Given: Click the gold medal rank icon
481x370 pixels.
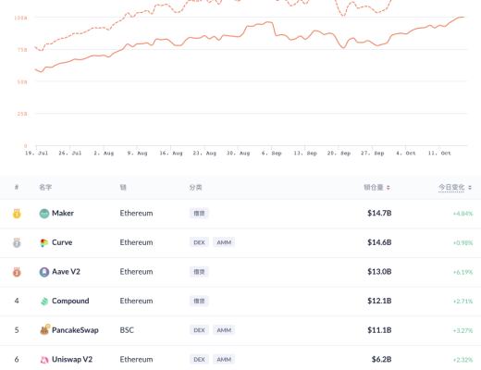Looking at the screenshot, I should tap(17, 214).
